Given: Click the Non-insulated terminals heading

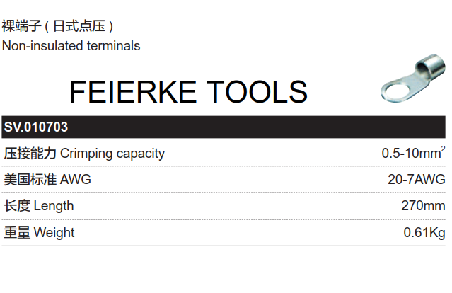Looking at the screenshot, I should (71, 46).
